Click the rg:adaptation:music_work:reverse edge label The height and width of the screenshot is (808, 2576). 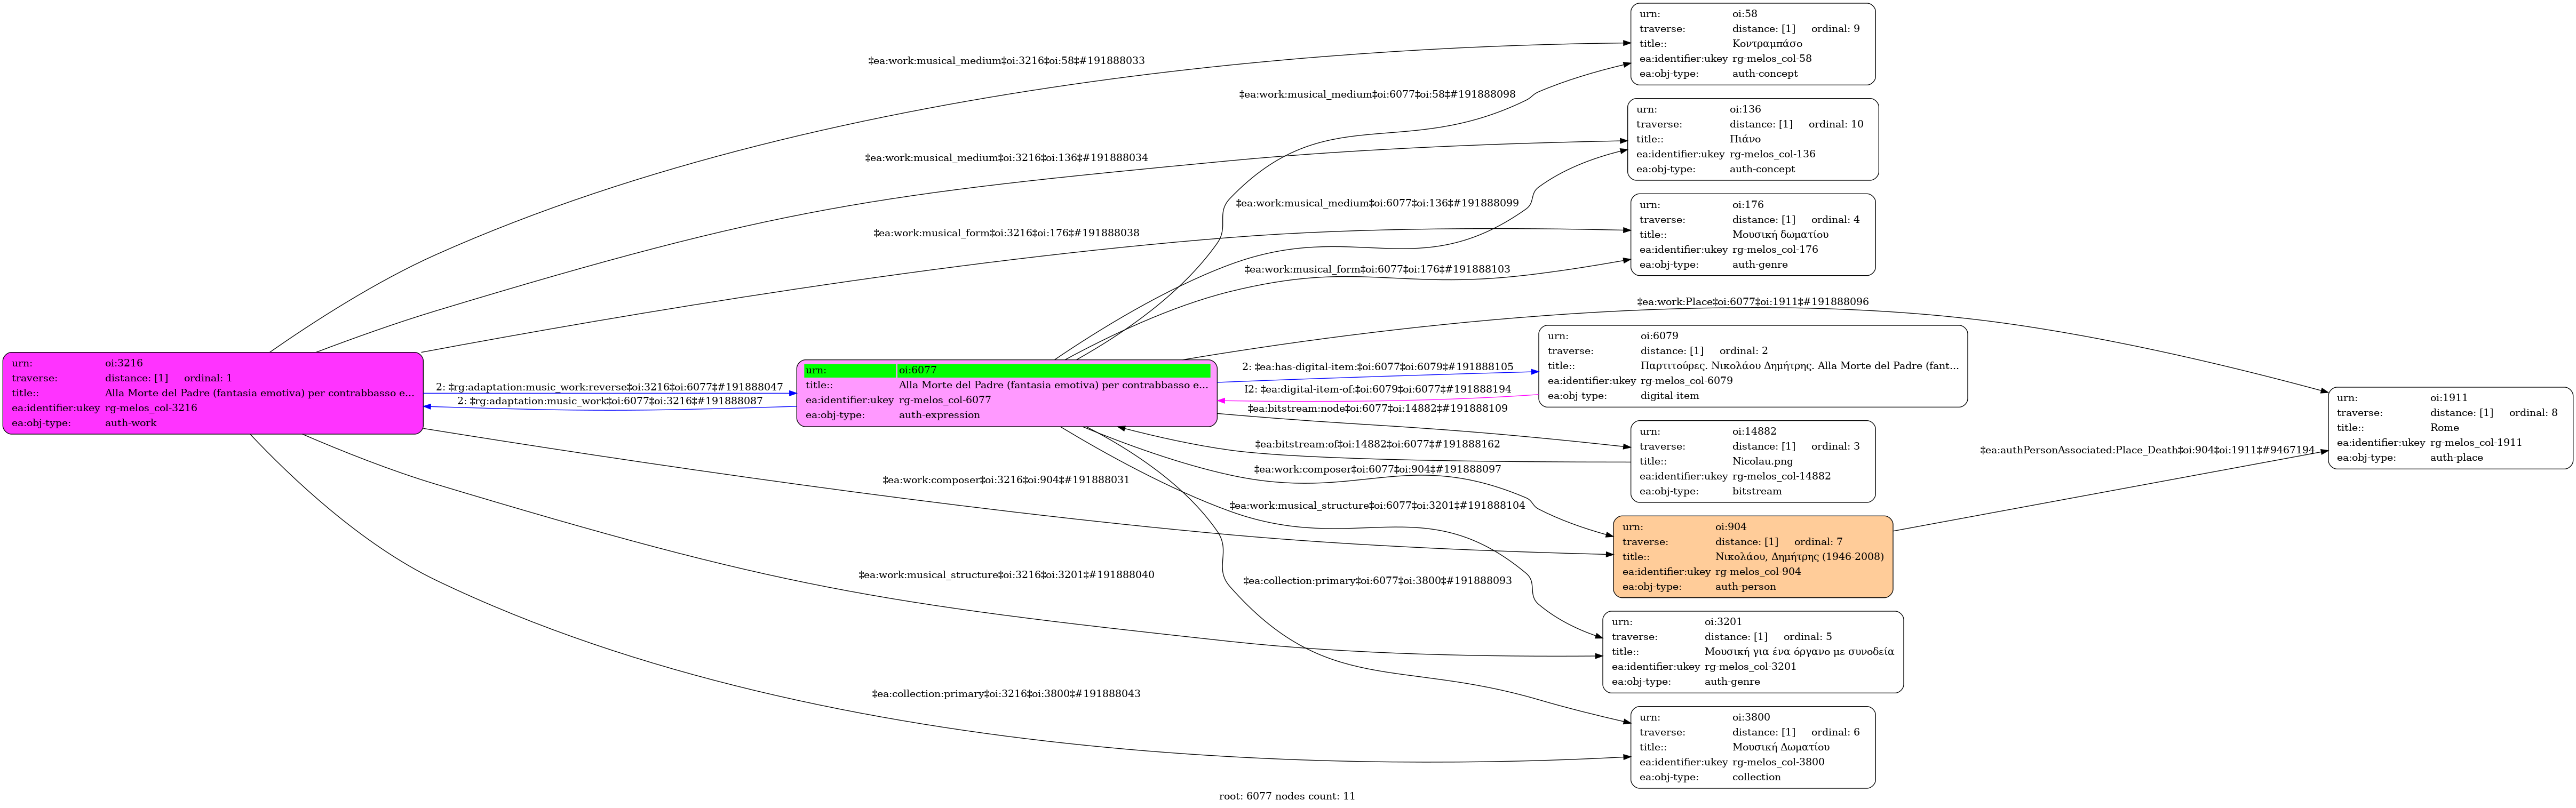609,387
